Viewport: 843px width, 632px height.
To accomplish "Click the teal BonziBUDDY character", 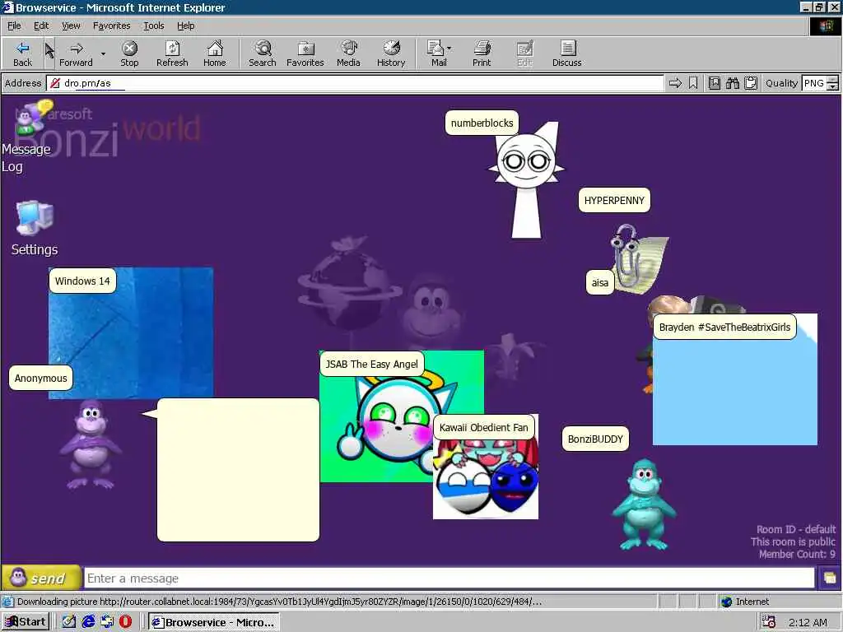I will click(x=644, y=504).
